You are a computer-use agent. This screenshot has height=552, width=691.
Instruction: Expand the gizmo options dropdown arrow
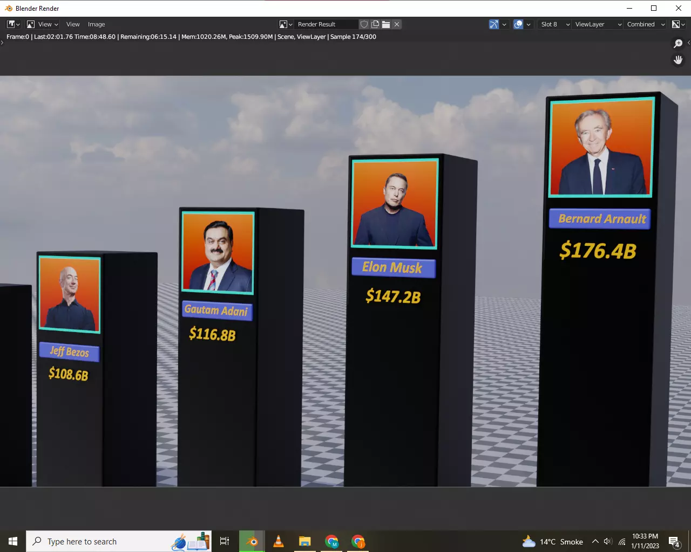click(504, 24)
